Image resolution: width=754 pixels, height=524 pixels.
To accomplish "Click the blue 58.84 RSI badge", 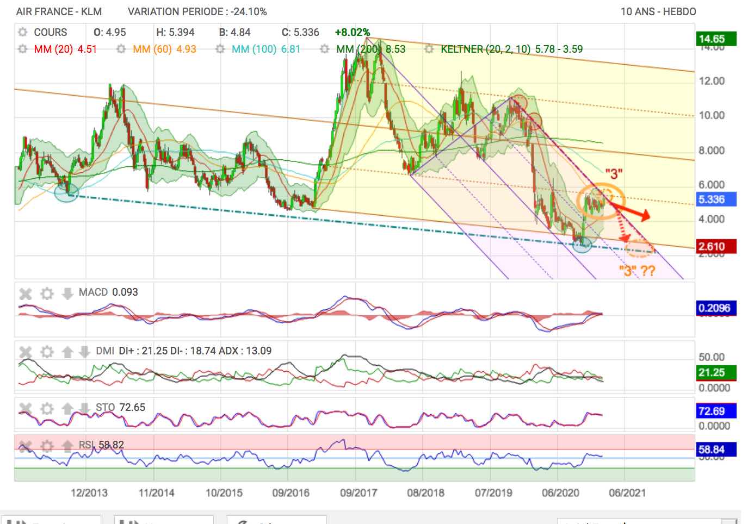I will click(x=715, y=450).
